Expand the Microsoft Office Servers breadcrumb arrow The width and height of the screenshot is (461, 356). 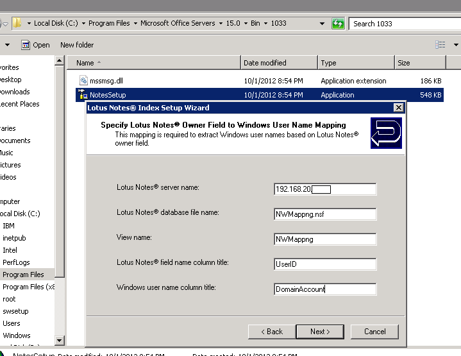pyautogui.click(x=221, y=23)
